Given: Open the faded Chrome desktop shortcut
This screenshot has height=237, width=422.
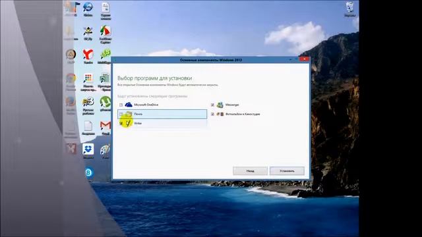Looking at the screenshot, I should point(71,82).
